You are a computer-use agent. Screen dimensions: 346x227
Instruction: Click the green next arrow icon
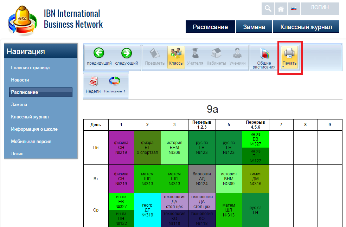tap(126, 53)
